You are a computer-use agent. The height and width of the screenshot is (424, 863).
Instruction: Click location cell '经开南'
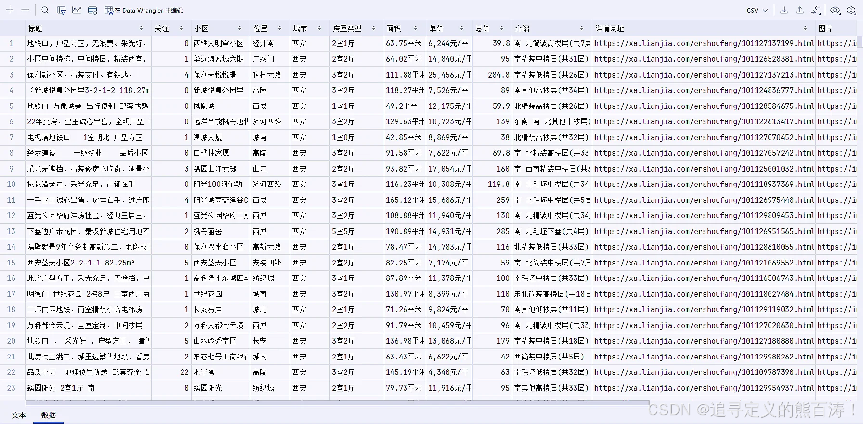263,43
